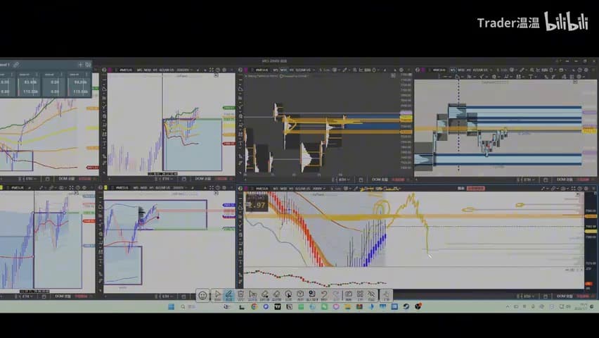Click DOM button under top middle chart
The image size is (599, 338).
pyautogui.click(x=380, y=180)
